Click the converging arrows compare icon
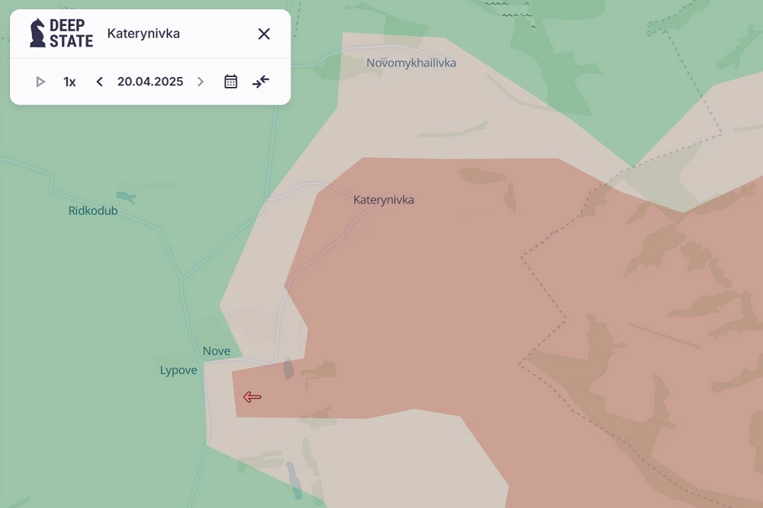Viewport: 763px width, 508px height. coord(261,82)
